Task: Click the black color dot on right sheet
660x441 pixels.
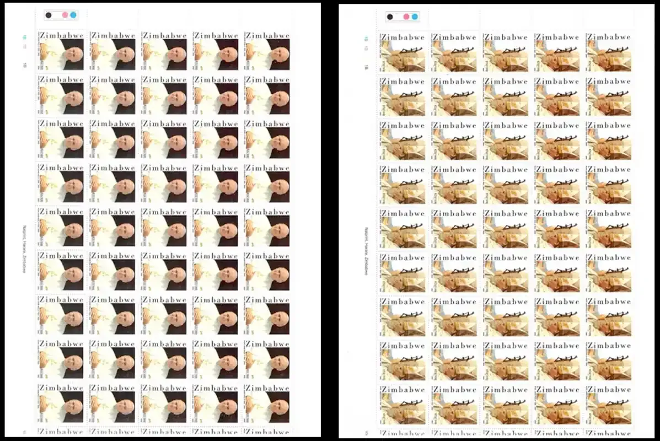Action: (390, 17)
